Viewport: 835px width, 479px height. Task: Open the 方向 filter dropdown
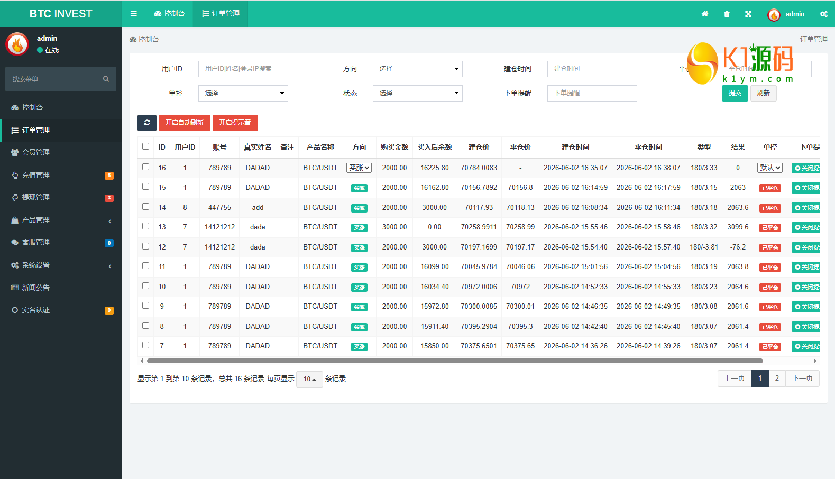418,69
